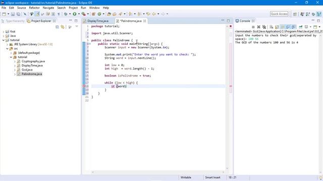Maximize the Project Explorer view

[76, 21]
